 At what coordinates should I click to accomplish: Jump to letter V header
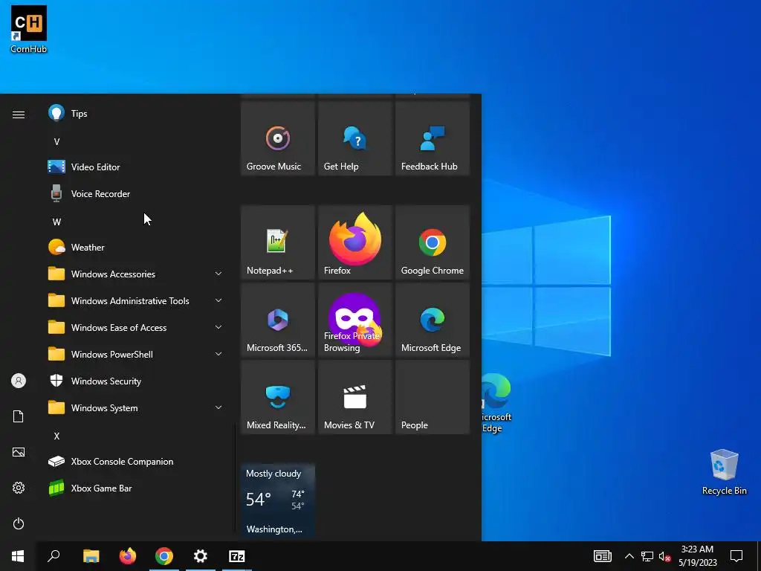[56, 142]
